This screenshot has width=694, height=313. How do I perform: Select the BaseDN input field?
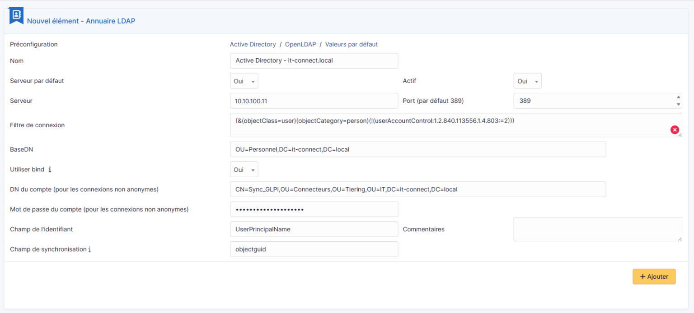pos(418,149)
